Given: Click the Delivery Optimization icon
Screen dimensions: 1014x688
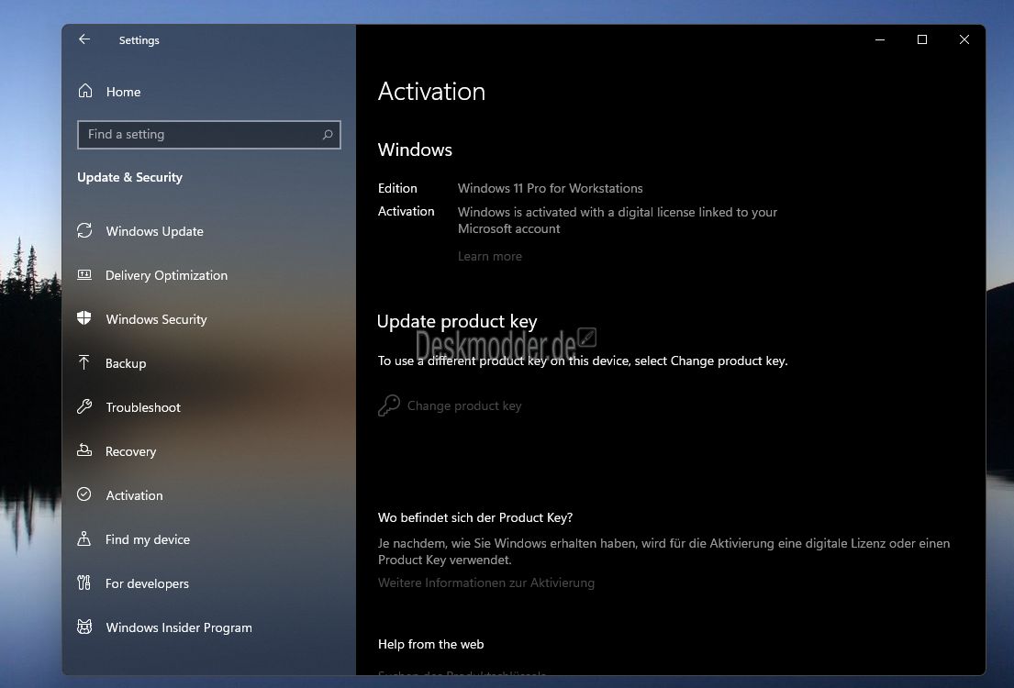Looking at the screenshot, I should (x=84, y=275).
